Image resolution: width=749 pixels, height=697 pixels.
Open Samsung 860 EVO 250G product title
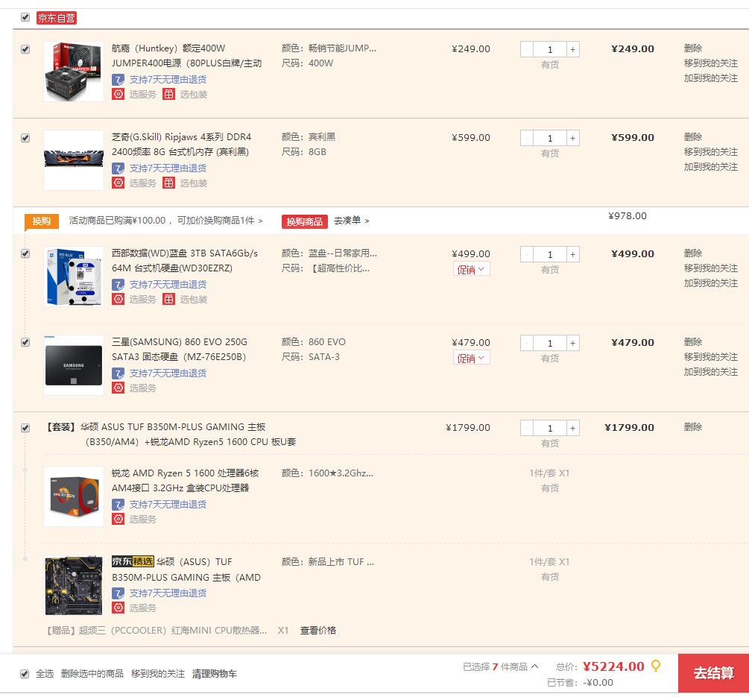pyautogui.click(x=180, y=349)
